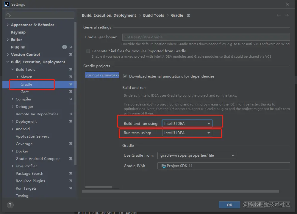Click project icon beside Version Control
Screen dimensions: 297x214
70,54
